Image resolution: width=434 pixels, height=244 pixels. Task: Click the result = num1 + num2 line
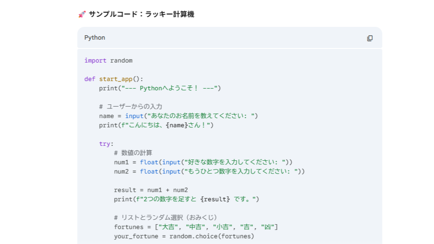[151, 190]
